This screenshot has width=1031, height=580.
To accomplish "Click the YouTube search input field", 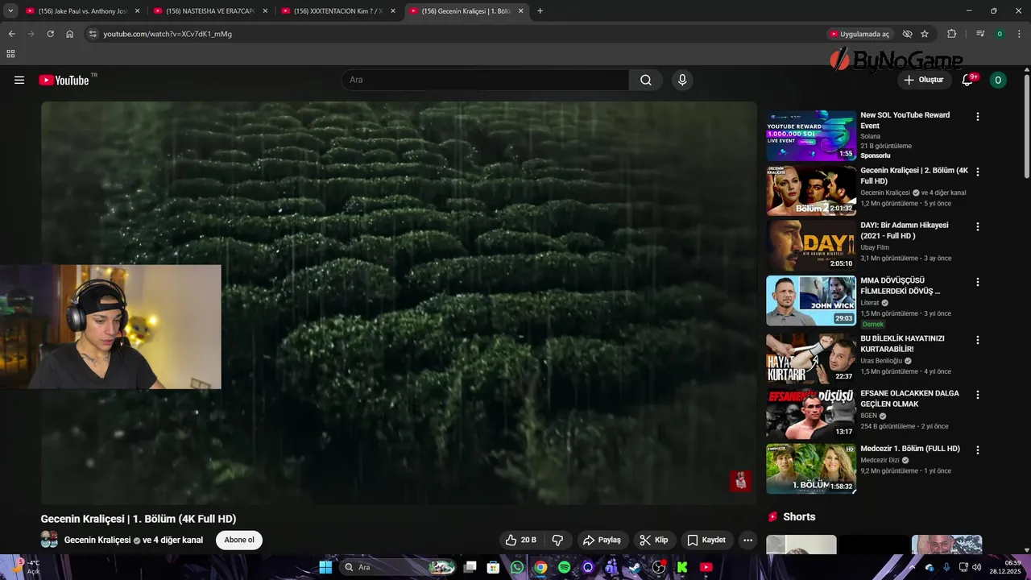I will click(486, 80).
